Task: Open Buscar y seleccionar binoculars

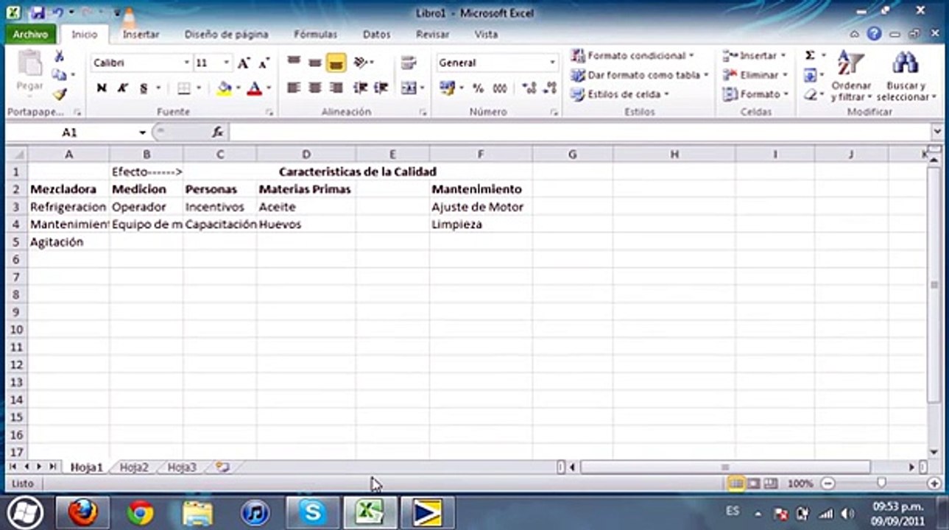Action: click(906, 77)
